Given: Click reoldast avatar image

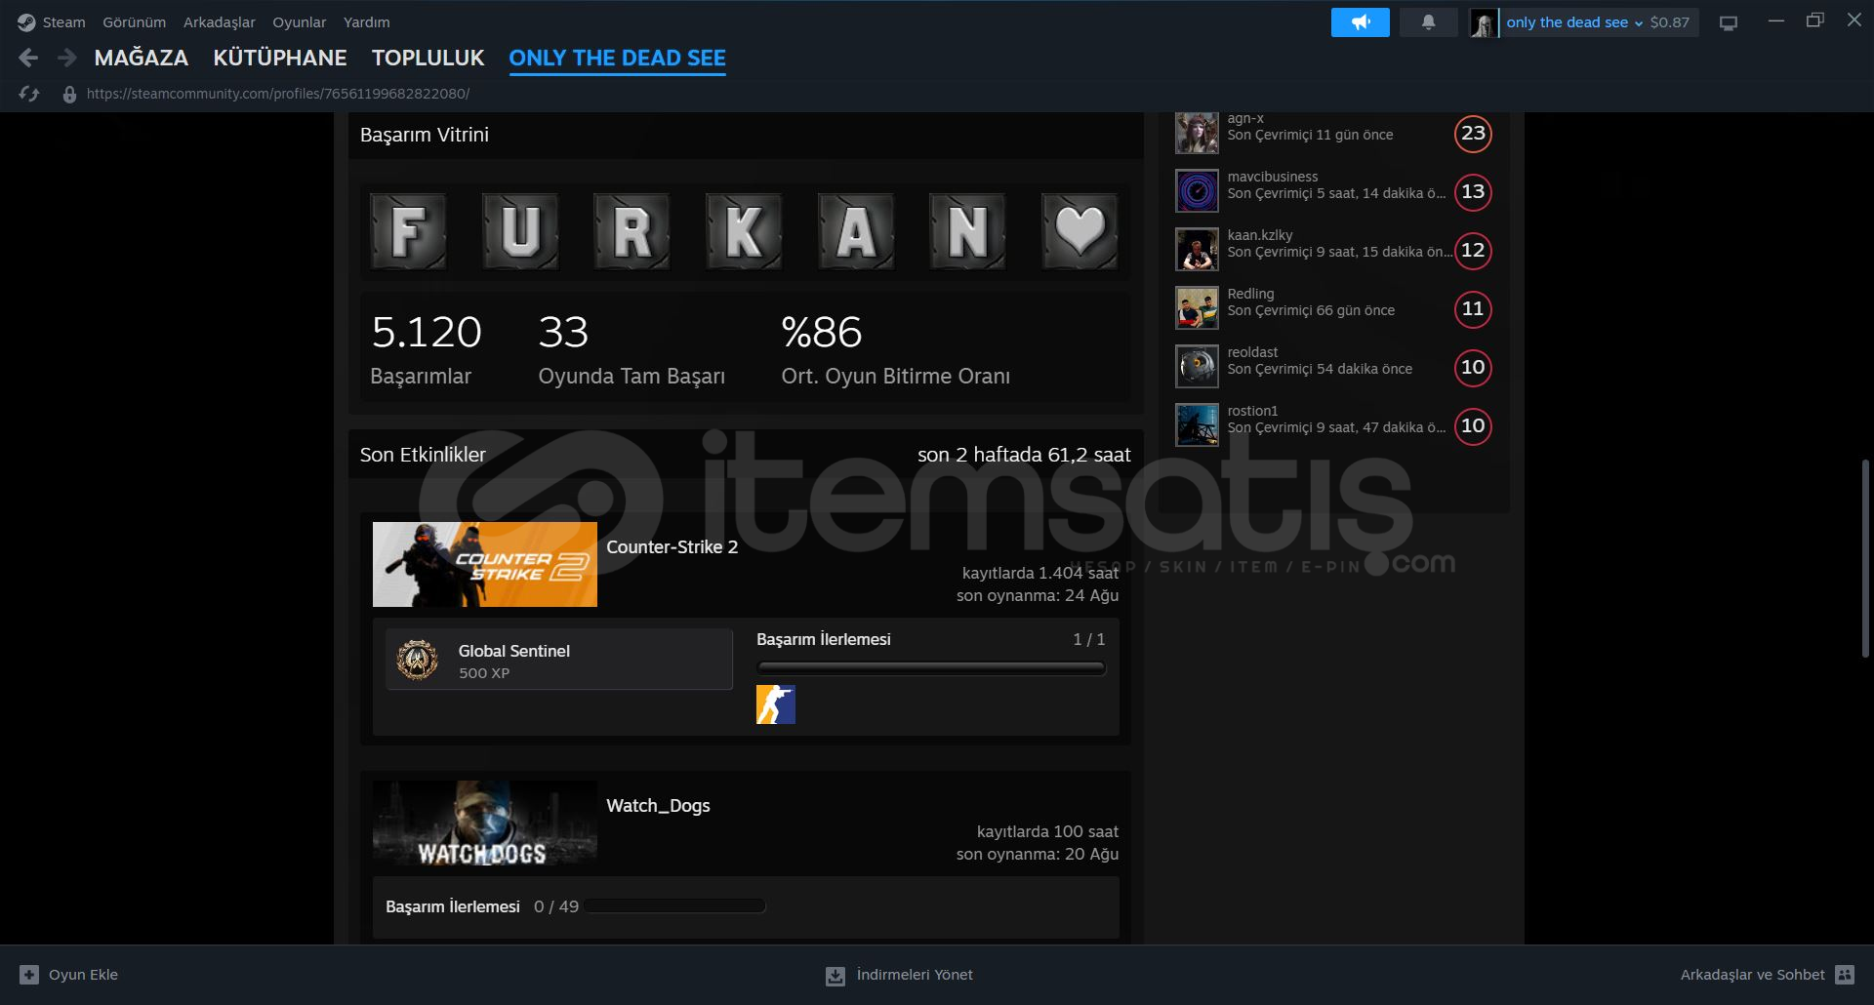Looking at the screenshot, I should coord(1197,367).
